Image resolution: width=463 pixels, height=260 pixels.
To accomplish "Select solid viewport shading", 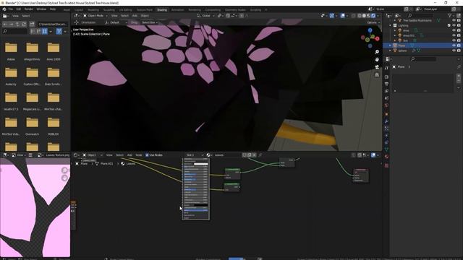I will click(x=364, y=16).
